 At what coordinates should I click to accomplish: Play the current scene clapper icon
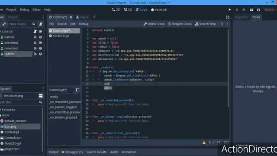point(251,10)
